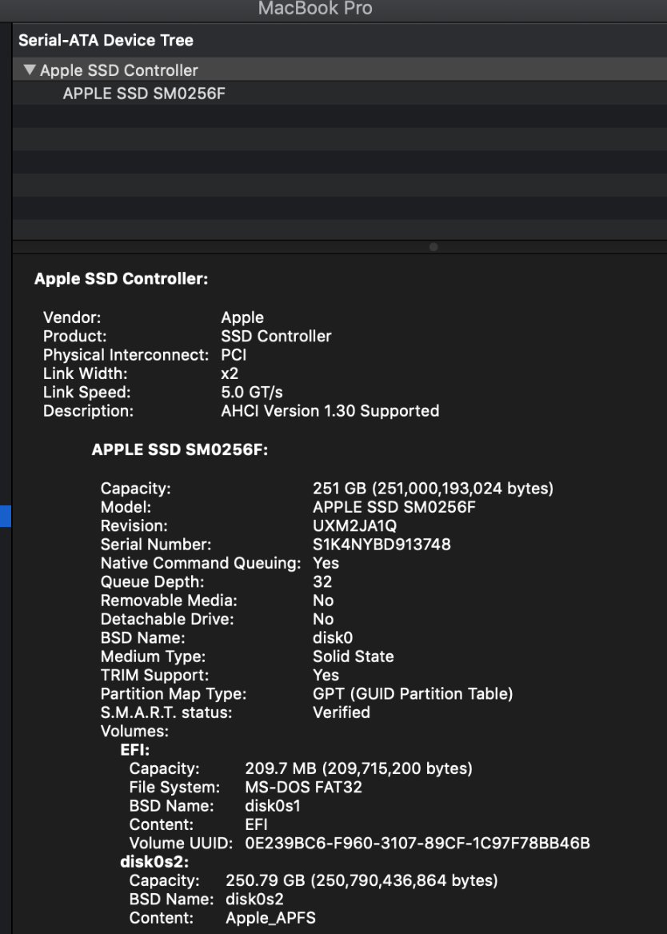Click the GPT (GUID Partition Table) value
The width and height of the screenshot is (667, 934).
413,694
